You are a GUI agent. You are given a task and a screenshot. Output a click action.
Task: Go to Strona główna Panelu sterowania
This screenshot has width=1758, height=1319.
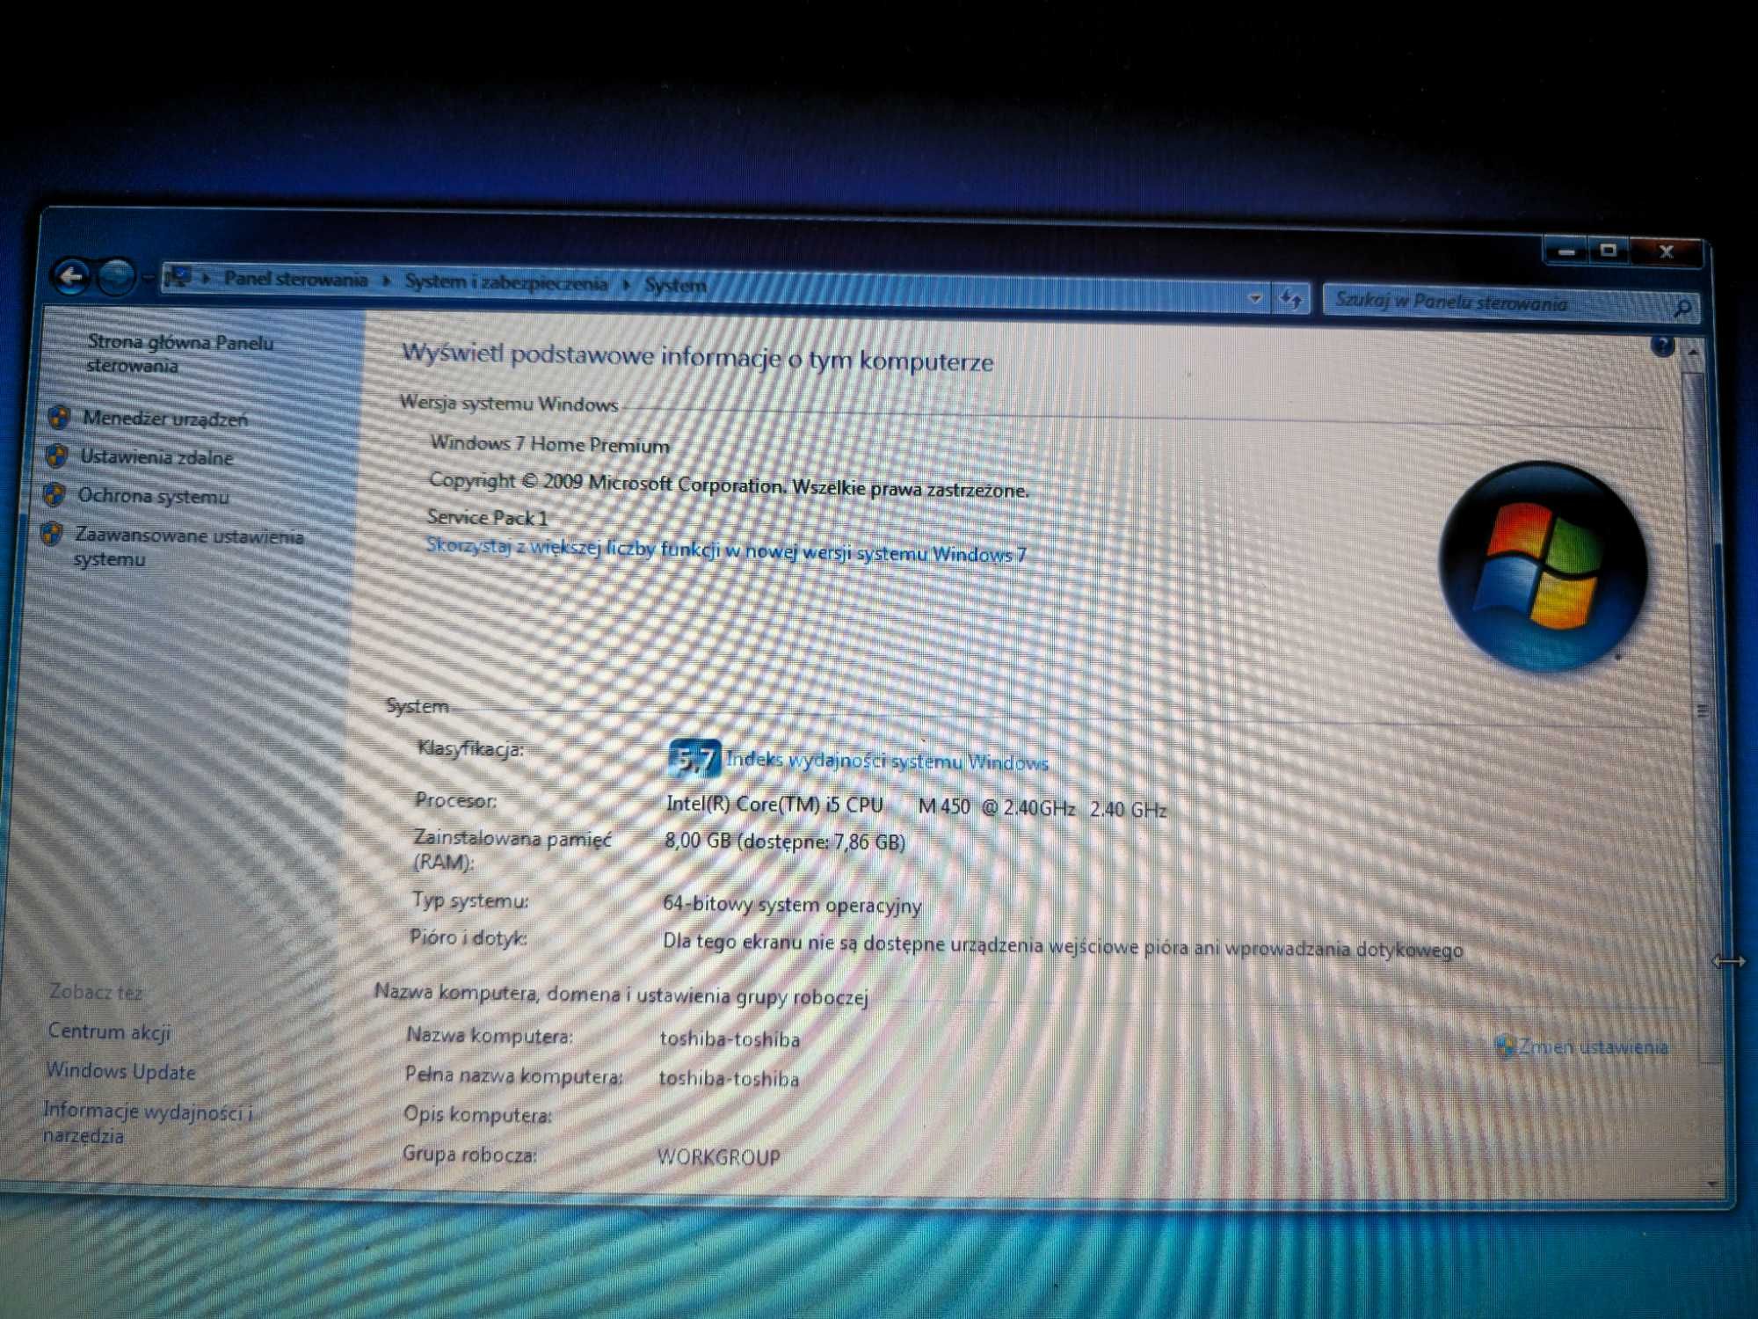tap(180, 353)
